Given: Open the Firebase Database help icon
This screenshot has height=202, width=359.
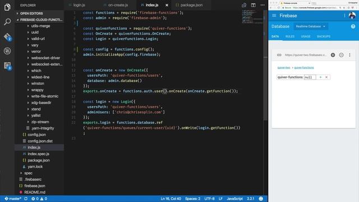Looking at the screenshot, I should pos(353,26).
